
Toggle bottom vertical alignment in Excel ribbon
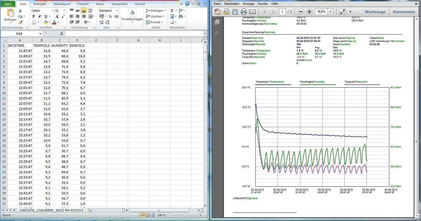point(84,11)
